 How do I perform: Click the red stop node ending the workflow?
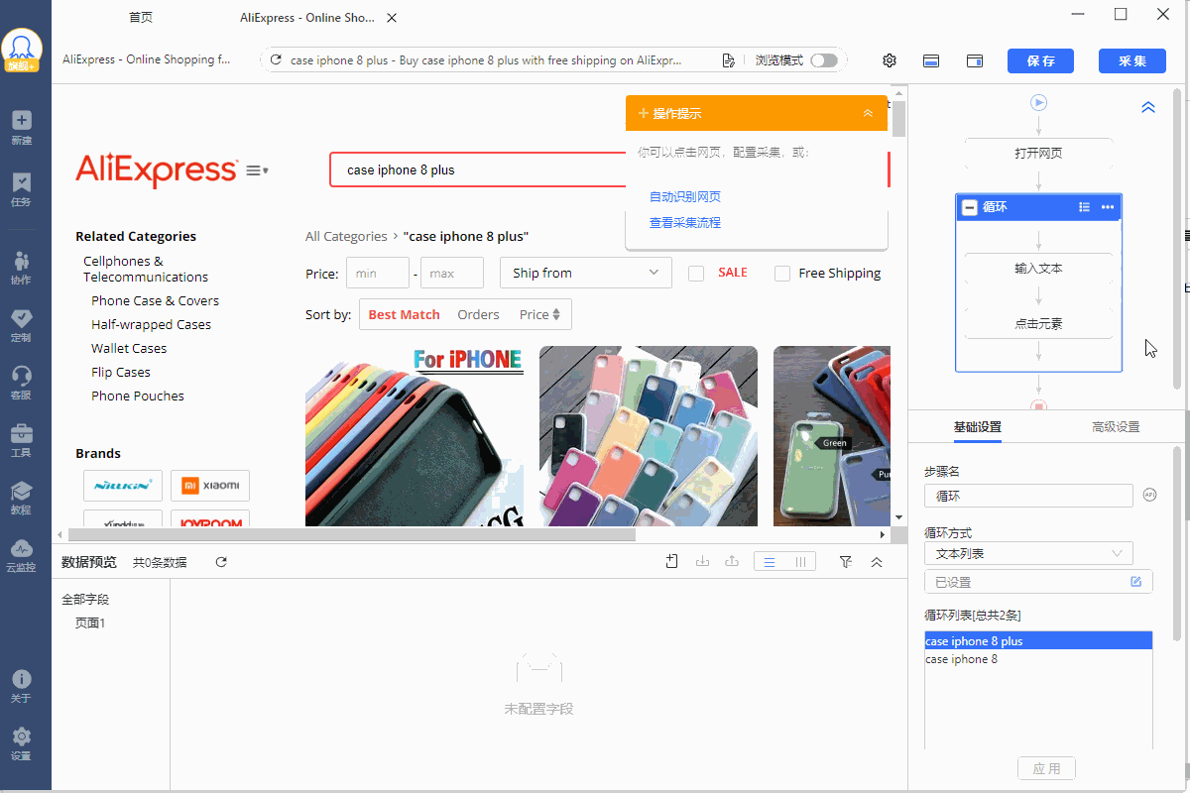(1038, 405)
